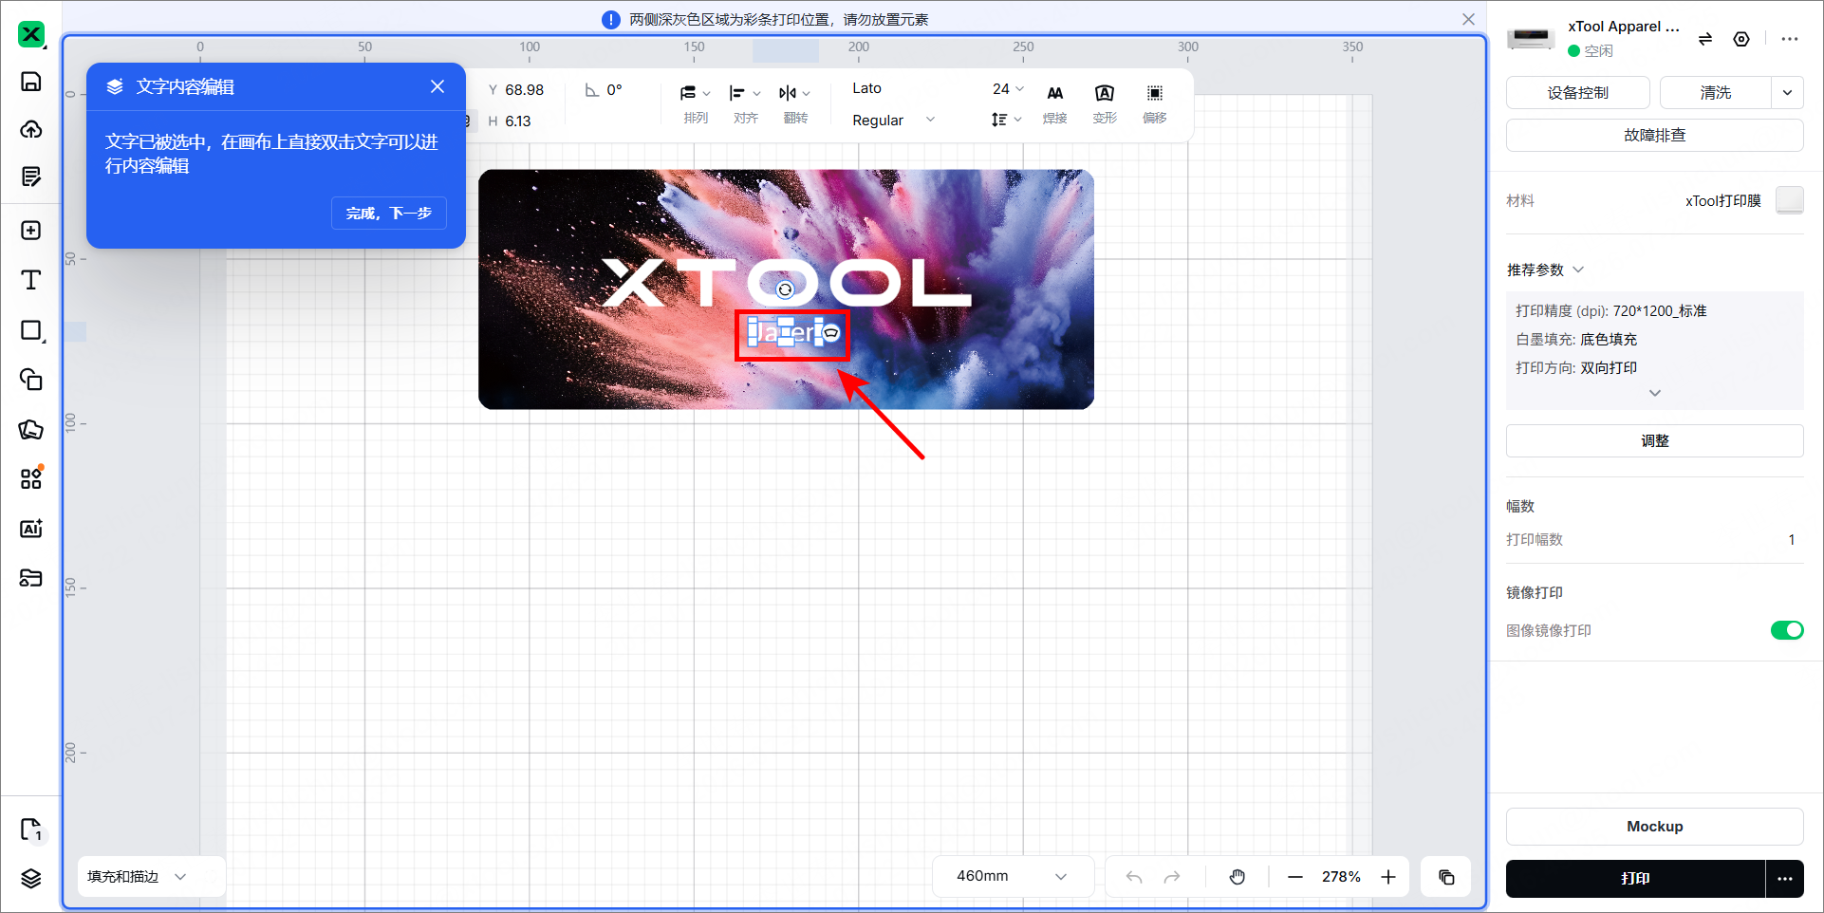Click the xTool Apparel device name

1624,27
